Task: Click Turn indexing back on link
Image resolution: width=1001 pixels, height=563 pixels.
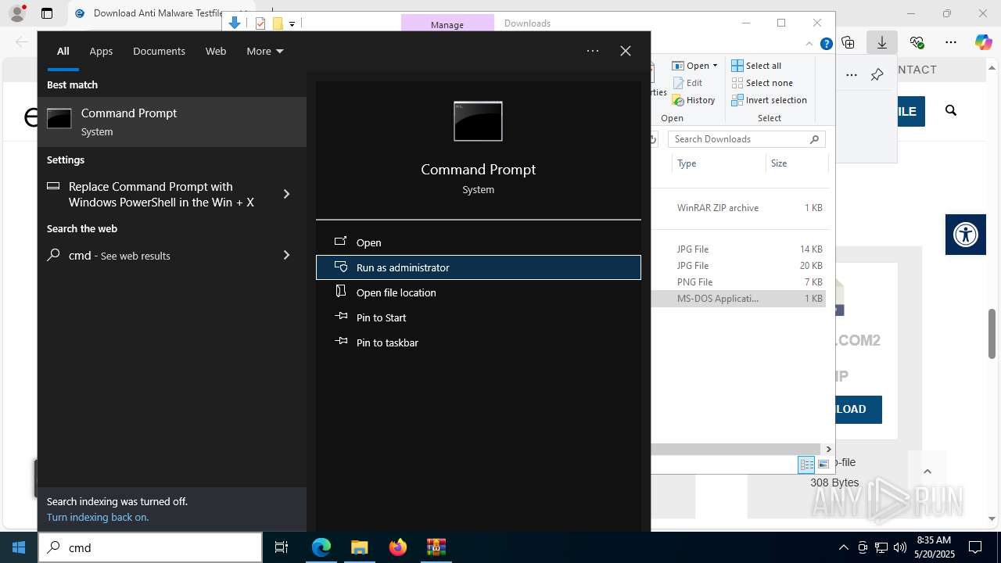Action: click(x=98, y=517)
